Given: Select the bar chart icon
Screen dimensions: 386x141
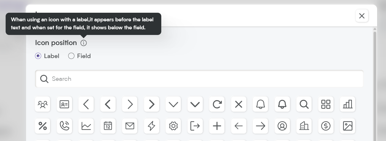Looking at the screenshot, I should coord(348,104).
